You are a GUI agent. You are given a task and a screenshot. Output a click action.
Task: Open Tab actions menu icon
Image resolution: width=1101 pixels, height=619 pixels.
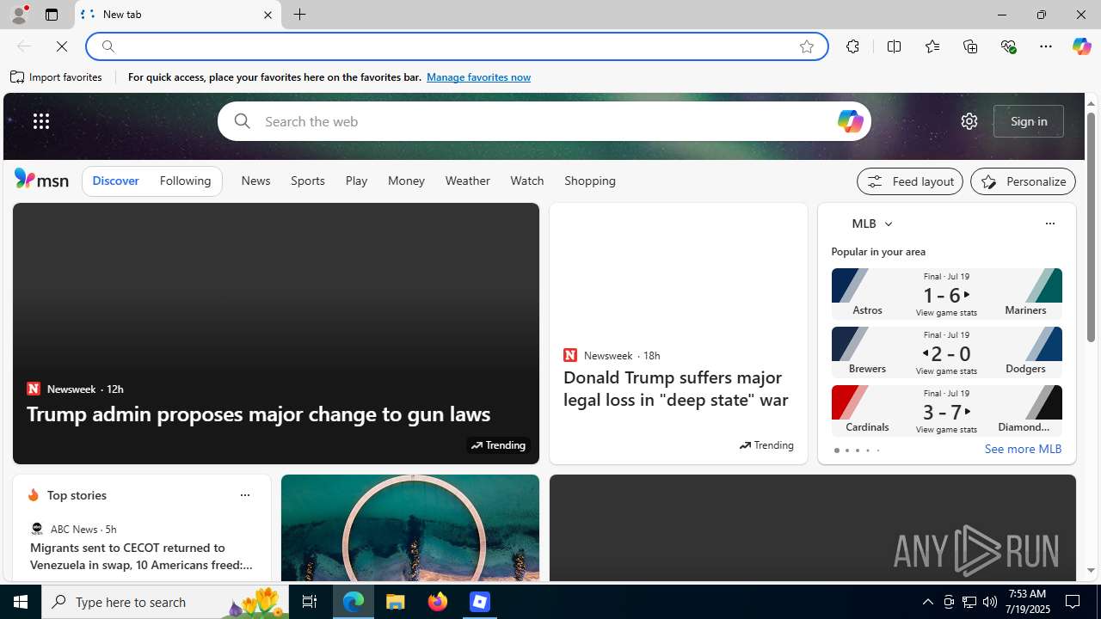[51, 15]
